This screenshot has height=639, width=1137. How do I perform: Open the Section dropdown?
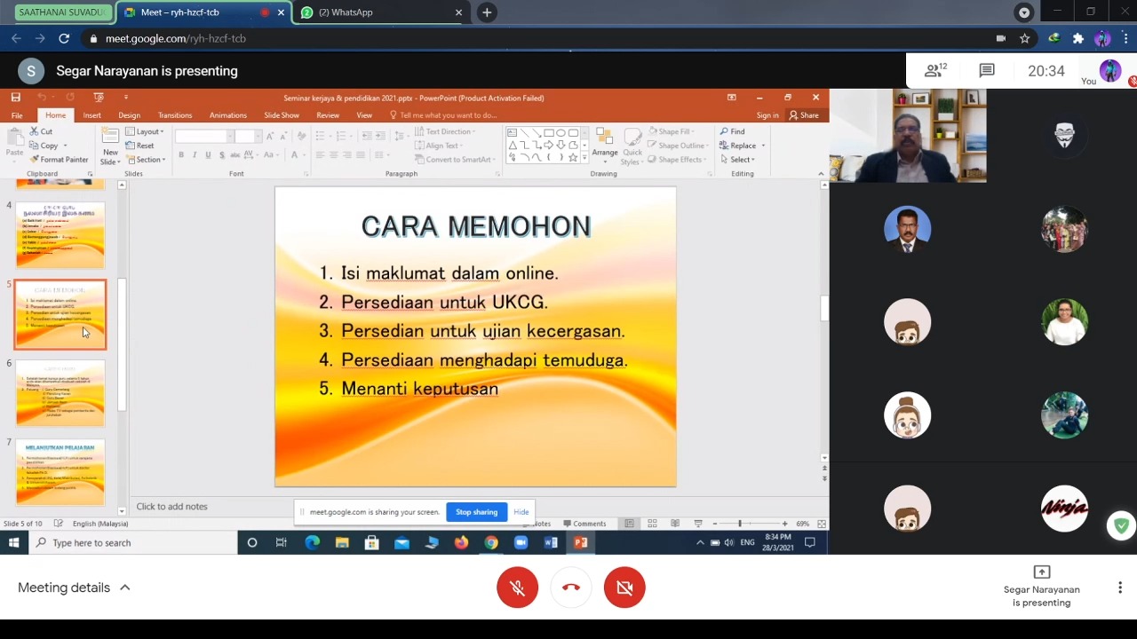pyautogui.click(x=147, y=160)
